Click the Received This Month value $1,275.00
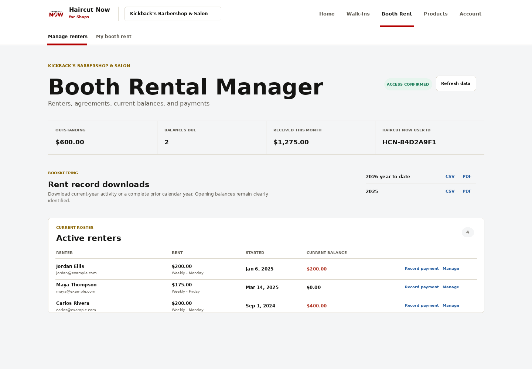Image resolution: width=532 pixels, height=369 pixels. point(291,142)
